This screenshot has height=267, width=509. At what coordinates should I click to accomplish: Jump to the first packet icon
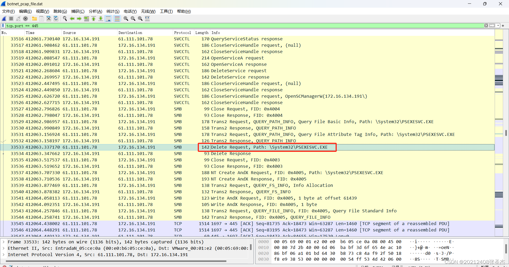[94, 19]
